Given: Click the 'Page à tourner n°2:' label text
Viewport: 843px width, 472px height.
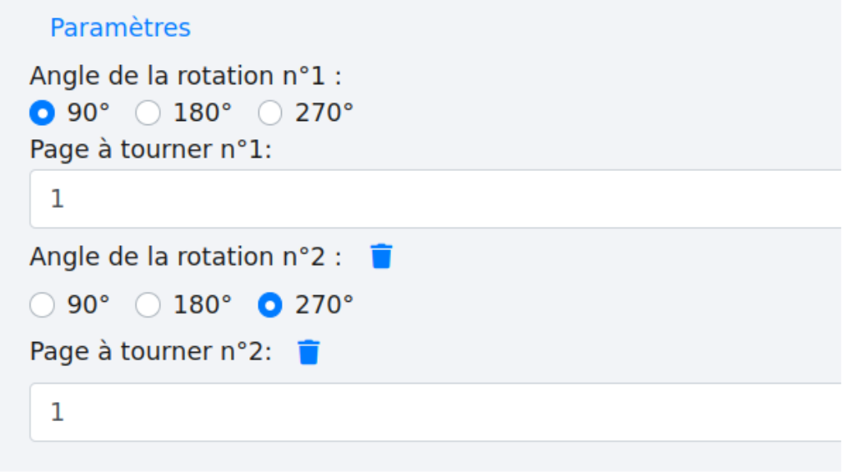Looking at the screenshot, I should coord(151,352).
